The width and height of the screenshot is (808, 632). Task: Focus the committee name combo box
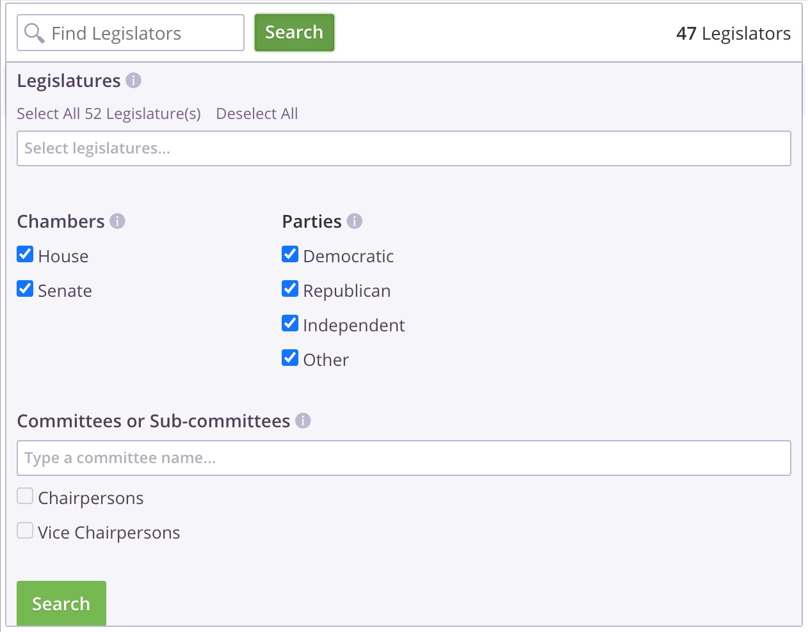coord(404,458)
